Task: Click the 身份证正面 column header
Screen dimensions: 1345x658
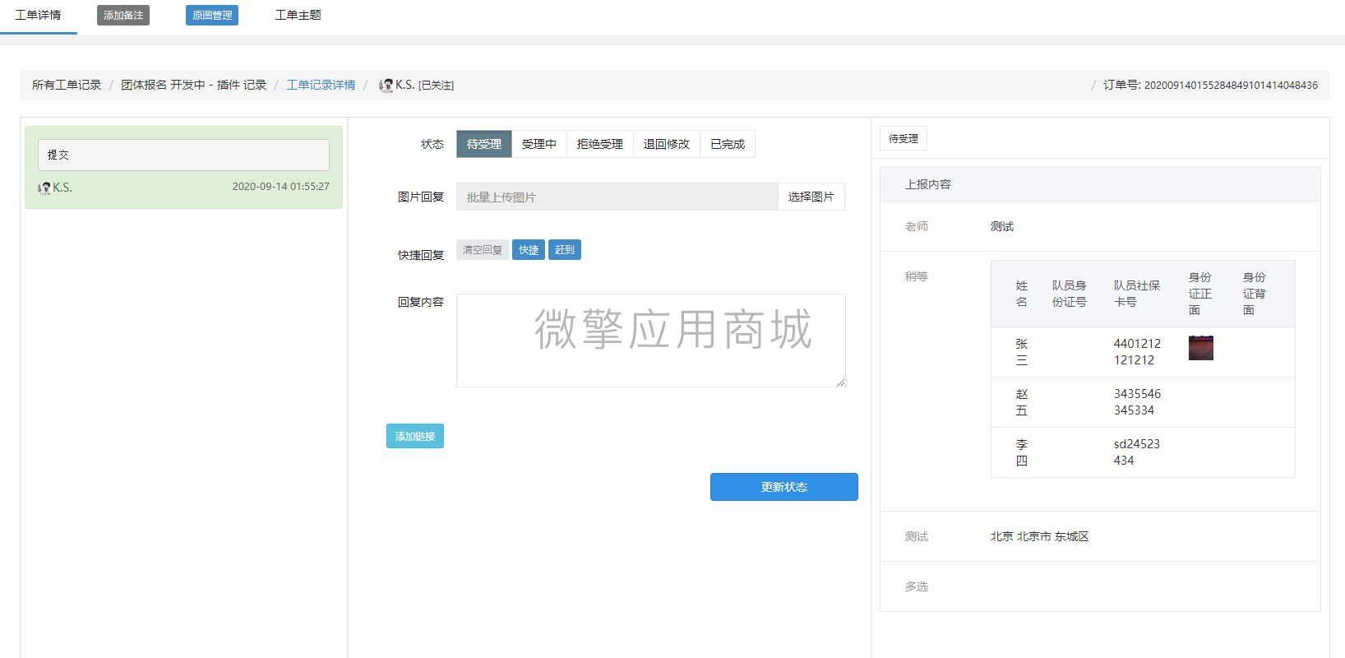Action: (x=1200, y=294)
